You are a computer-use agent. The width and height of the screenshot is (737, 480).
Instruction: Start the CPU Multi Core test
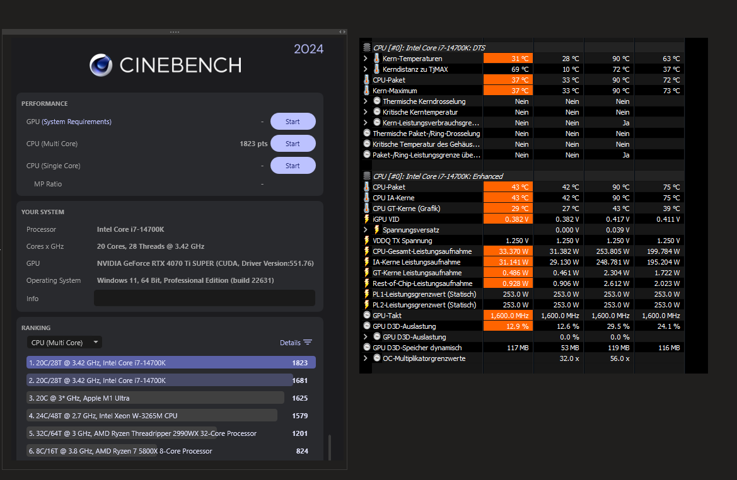(293, 144)
